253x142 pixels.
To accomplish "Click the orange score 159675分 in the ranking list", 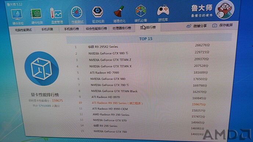I will [199, 105].
